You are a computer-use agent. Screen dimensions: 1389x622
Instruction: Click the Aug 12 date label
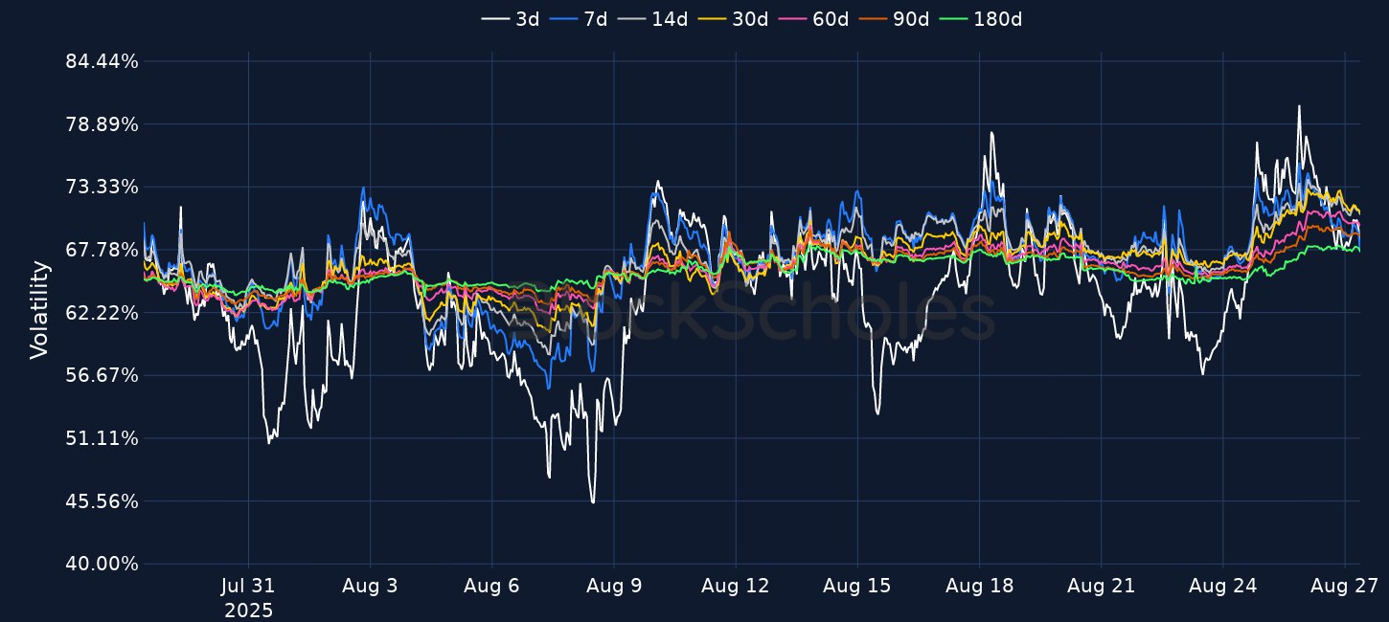pos(735,586)
